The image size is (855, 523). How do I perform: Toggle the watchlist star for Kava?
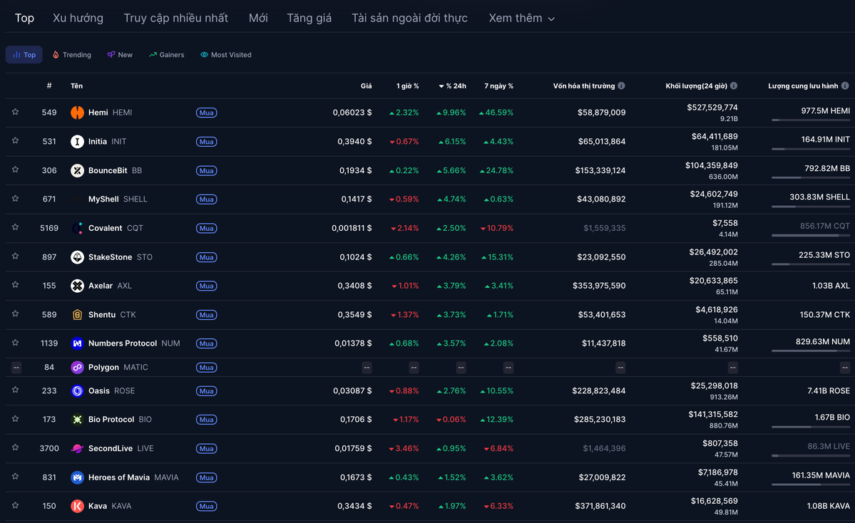15,505
